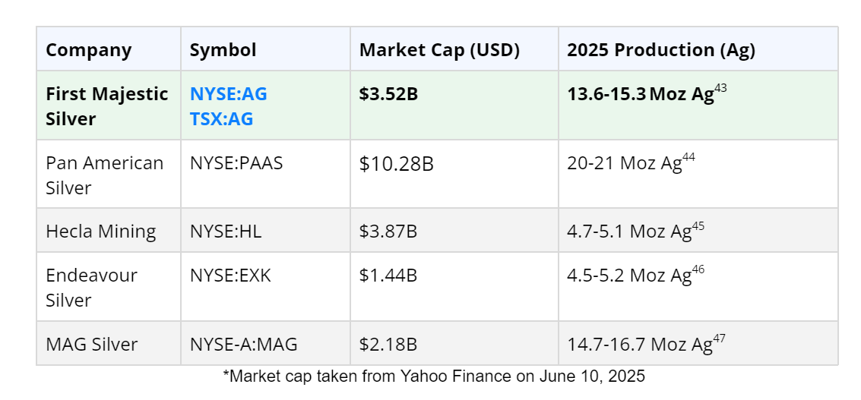
Task: Select the First Majestic Silver cell
Action: [106, 106]
